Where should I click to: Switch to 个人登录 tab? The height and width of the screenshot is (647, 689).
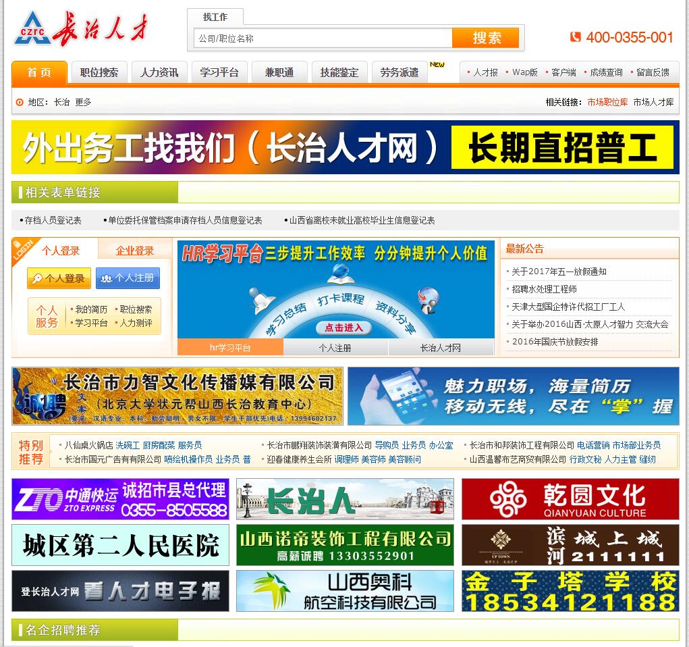[61, 251]
